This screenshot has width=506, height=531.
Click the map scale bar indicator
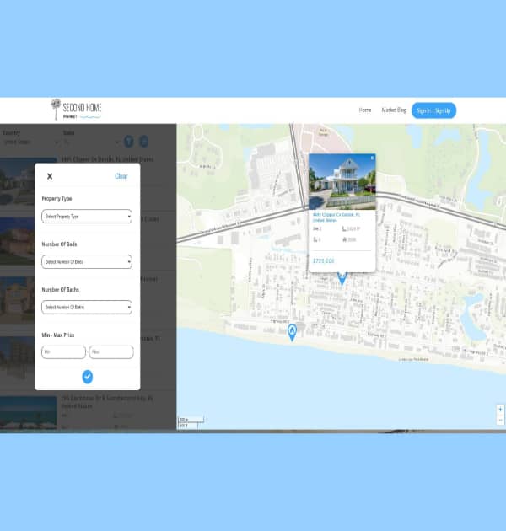pos(191,422)
